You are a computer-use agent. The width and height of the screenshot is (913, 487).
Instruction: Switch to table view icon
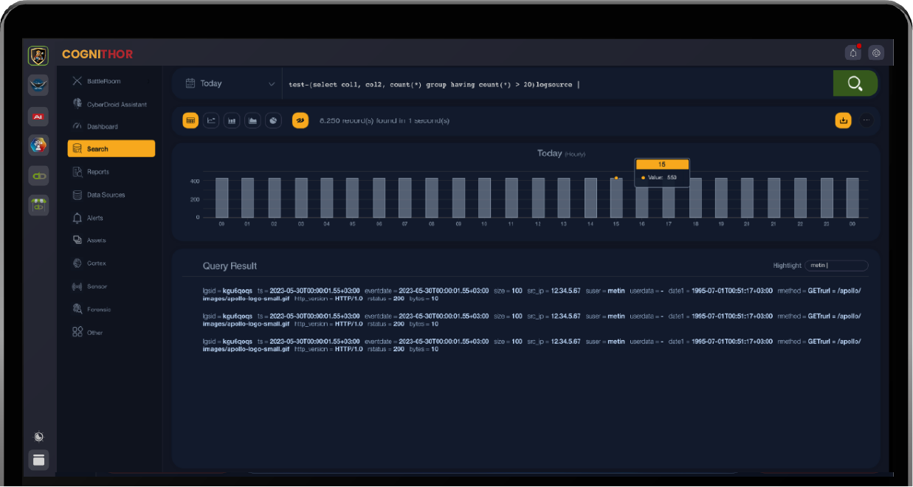pyautogui.click(x=190, y=120)
